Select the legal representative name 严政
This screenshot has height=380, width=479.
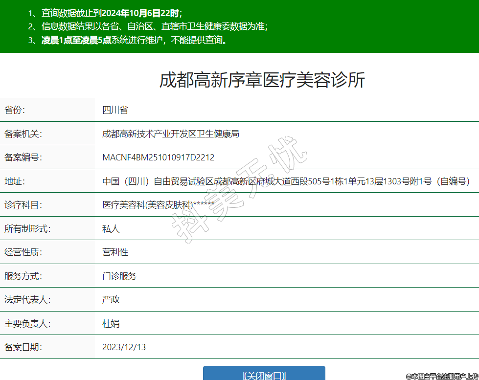point(111,300)
